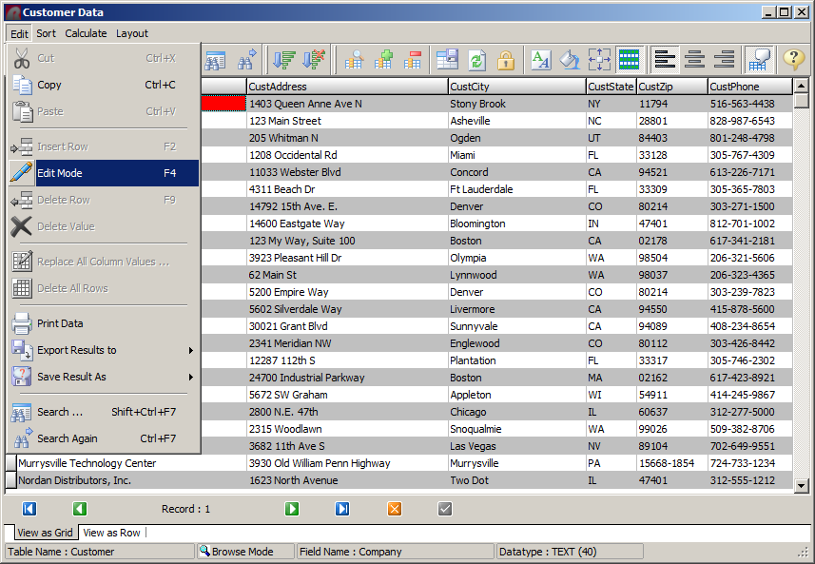The height and width of the screenshot is (564, 815).
Task: Align text left using the toolbar icon
Action: 665,60
